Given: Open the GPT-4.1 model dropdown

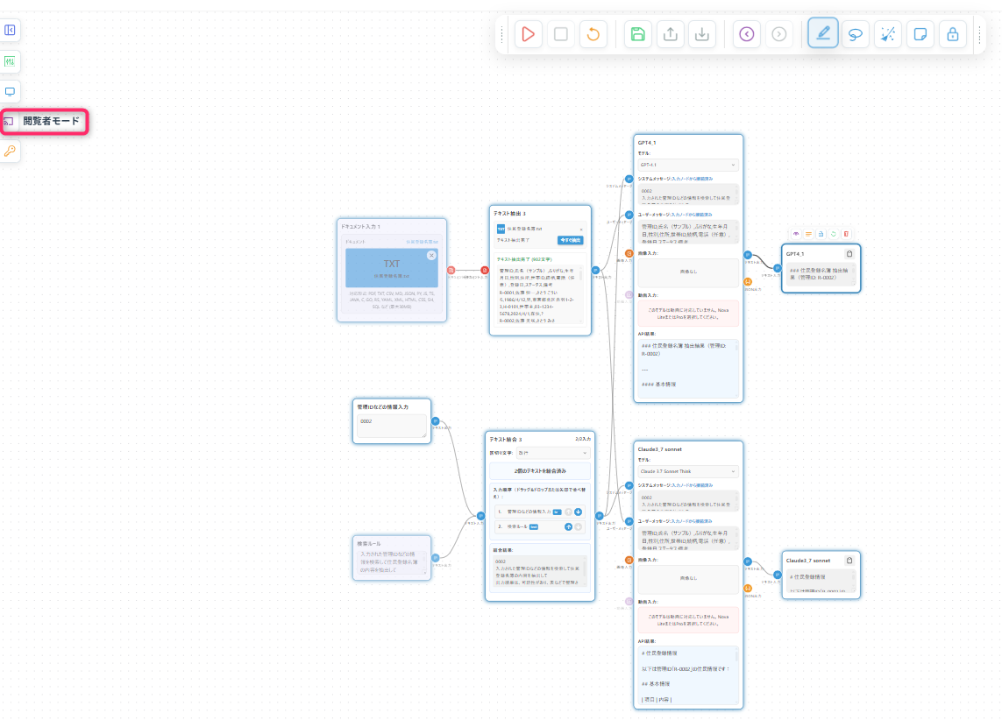Looking at the screenshot, I should [x=687, y=165].
